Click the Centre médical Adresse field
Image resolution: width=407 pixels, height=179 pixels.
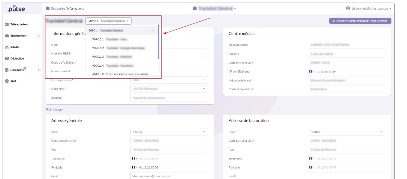pos(346,54)
